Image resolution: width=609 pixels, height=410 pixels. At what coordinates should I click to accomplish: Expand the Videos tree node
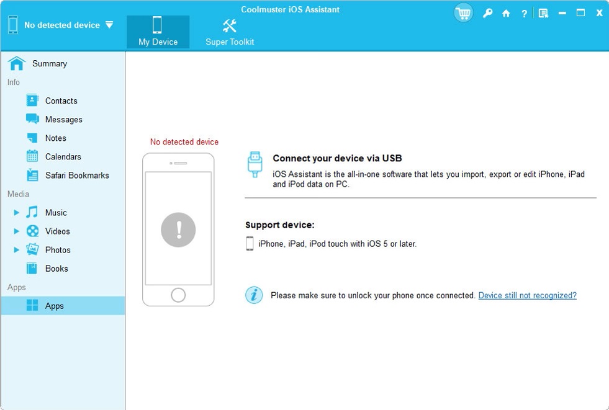16,231
